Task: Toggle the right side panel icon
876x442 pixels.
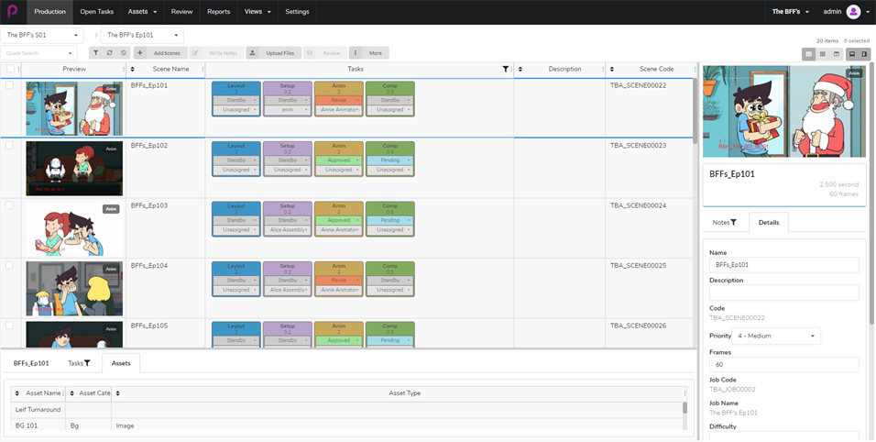Action: pos(864,55)
